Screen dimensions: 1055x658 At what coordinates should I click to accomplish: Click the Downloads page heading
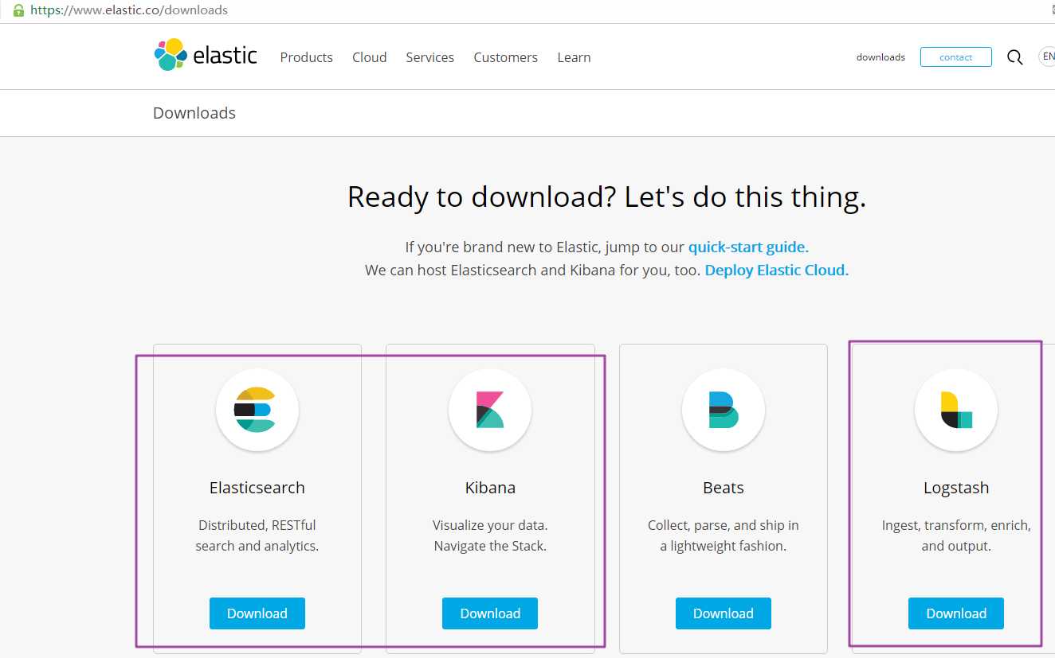[x=194, y=113]
